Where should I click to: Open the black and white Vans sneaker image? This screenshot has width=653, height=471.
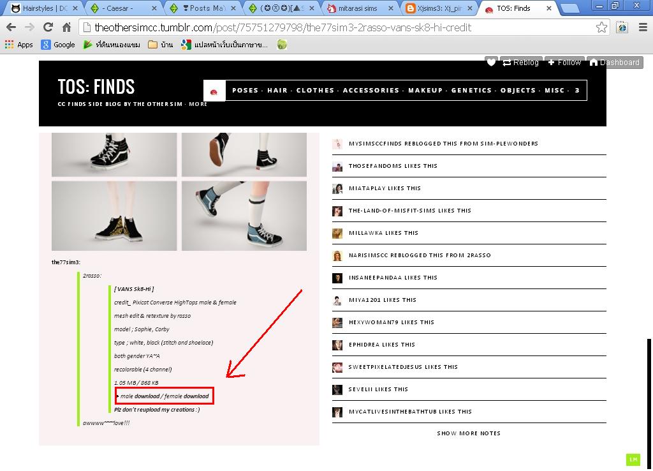pos(114,154)
